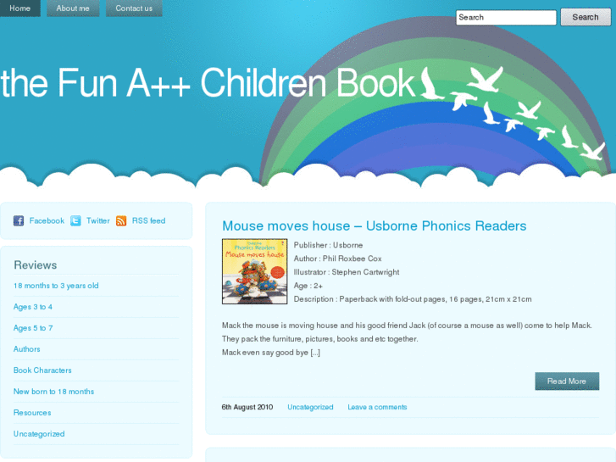616x462 pixels.
Task: Open the RSS feed text link
Action: coord(148,220)
